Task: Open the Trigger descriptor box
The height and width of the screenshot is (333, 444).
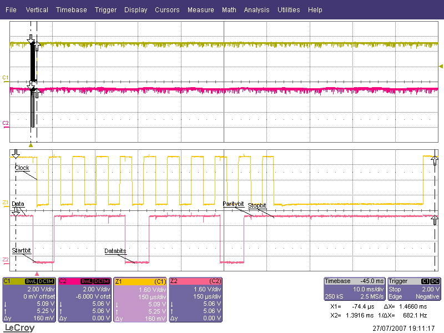Action: tap(414, 289)
